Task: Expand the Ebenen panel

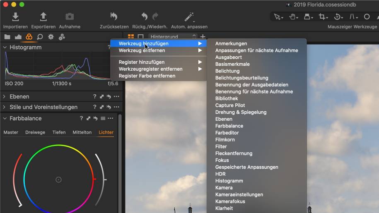Action: [x=5, y=96]
